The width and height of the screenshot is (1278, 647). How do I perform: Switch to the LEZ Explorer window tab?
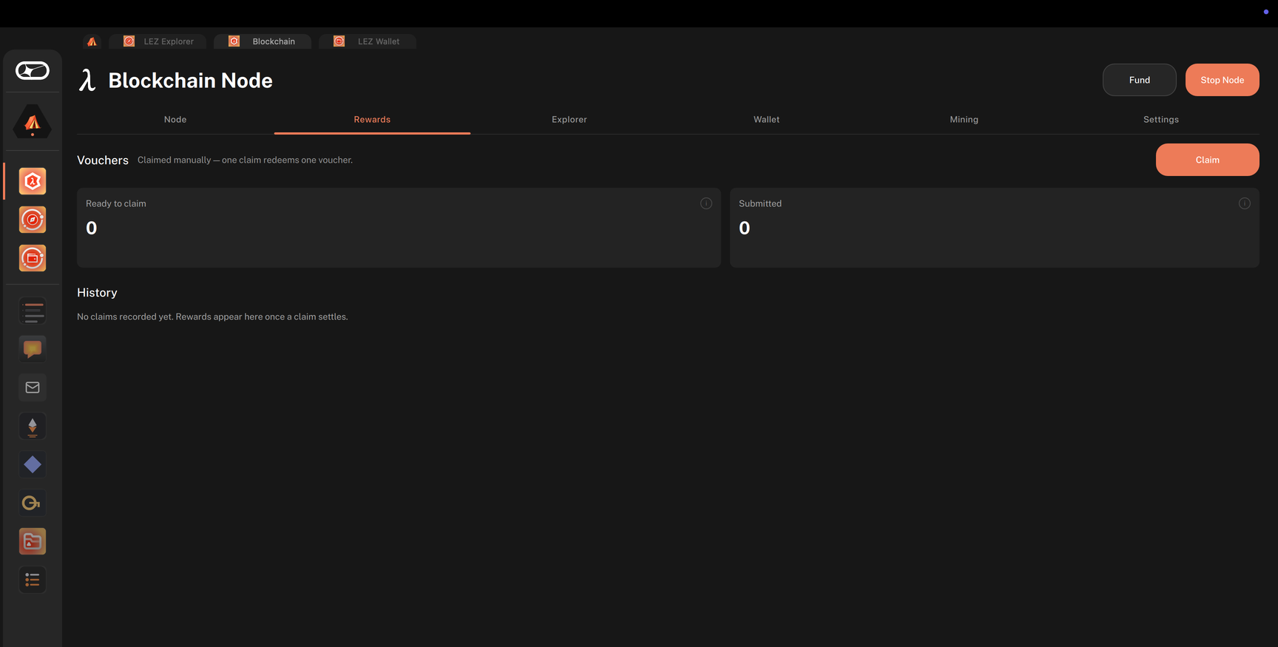pos(158,41)
